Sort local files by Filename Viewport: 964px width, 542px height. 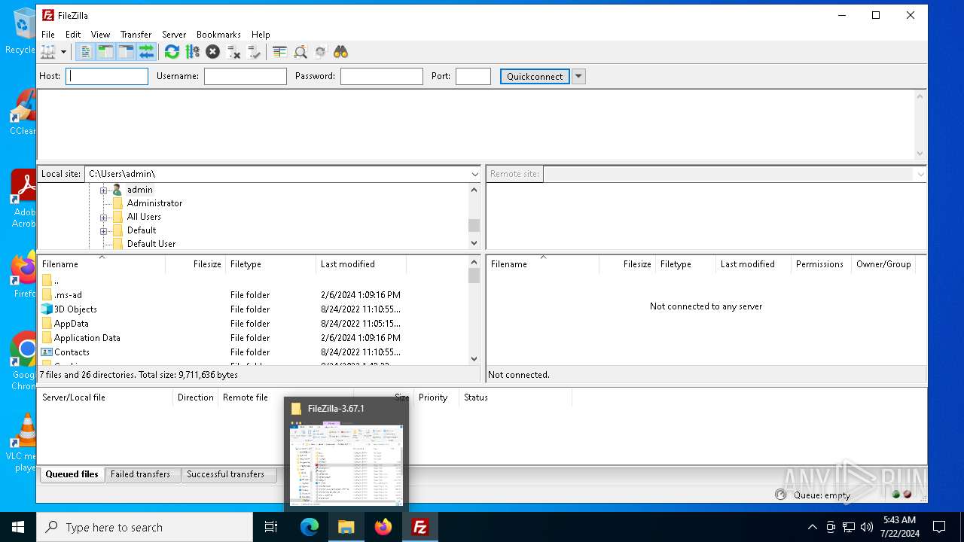tap(102, 264)
